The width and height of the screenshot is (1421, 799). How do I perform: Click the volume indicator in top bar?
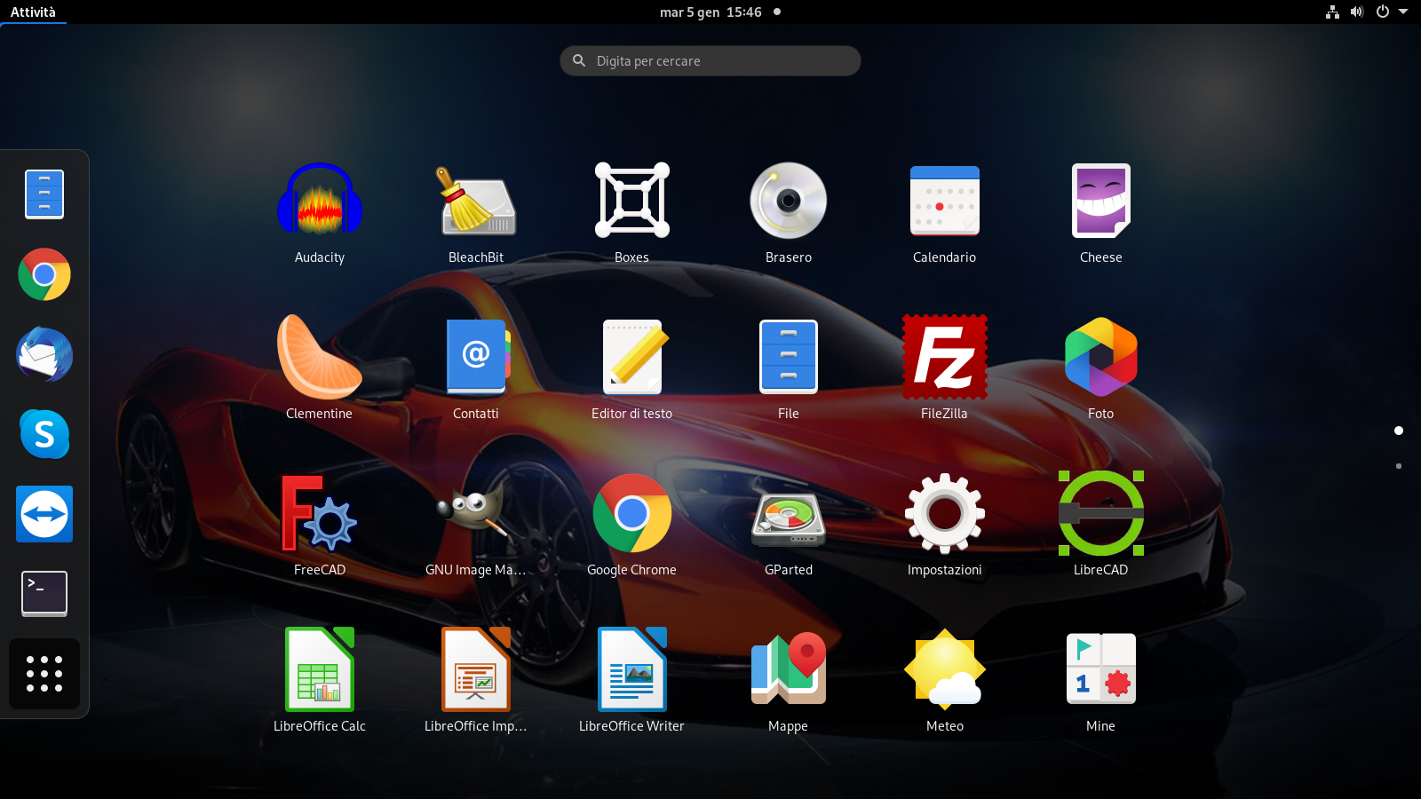pyautogui.click(x=1357, y=12)
